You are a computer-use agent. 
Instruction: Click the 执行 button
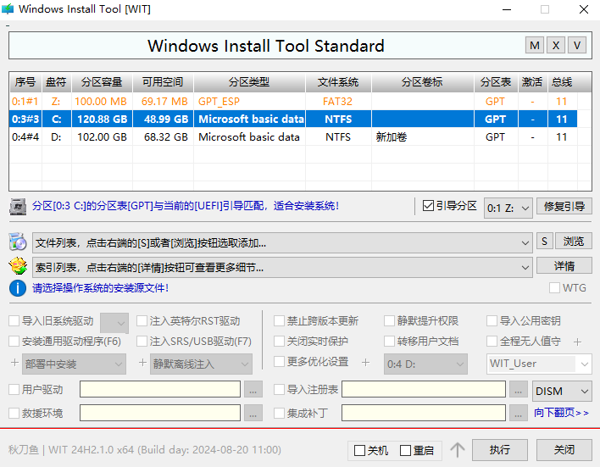click(500, 450)
